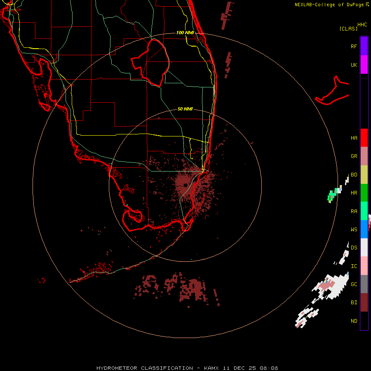Click the GR legend label
This screenshot has width=371, height=371.
(354, 156)
